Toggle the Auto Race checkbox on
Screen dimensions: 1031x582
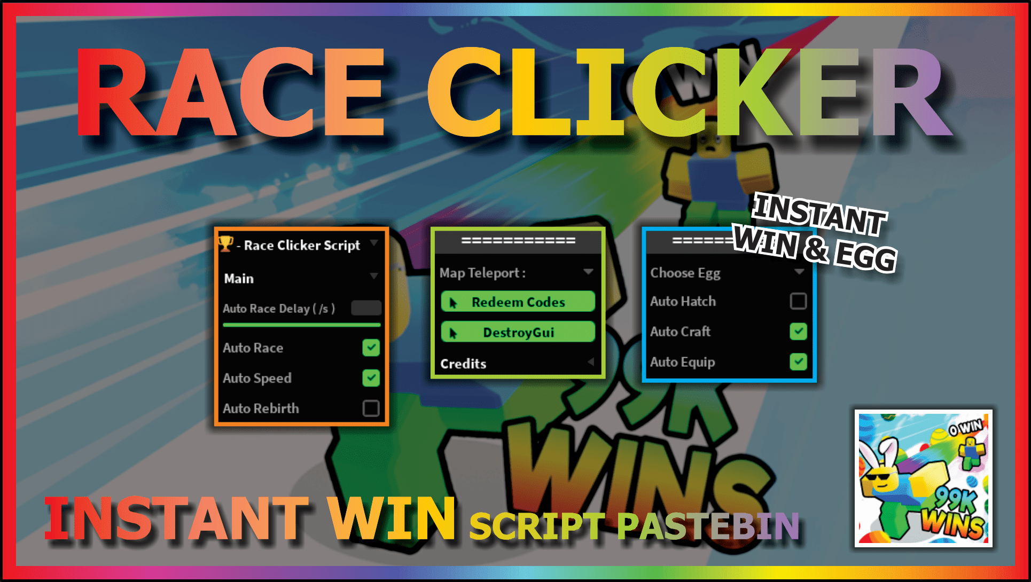click(x=370, y=346)
